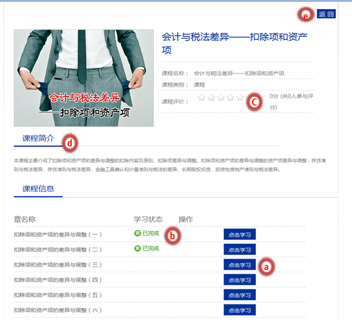Click chapter name 扣除项和资产项的差异与调整(三)

[x=58, y=265]
